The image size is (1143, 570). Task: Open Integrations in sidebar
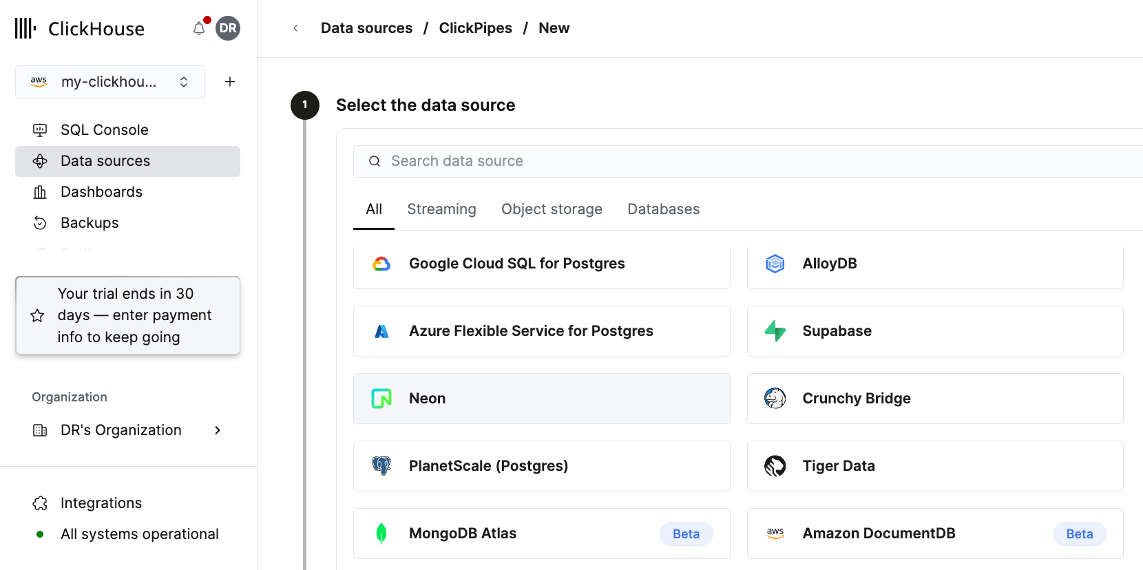pyautogui.click(x=127, y=503)
